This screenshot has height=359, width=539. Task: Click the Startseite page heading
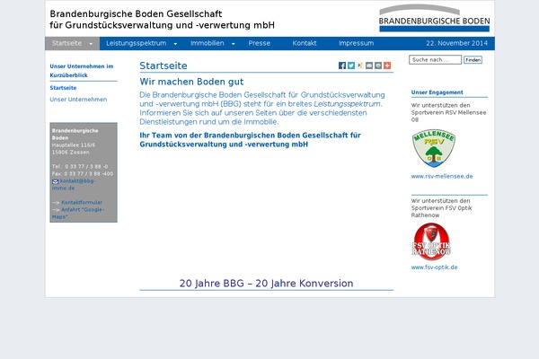pyautogui.click(x=163, y=66)
